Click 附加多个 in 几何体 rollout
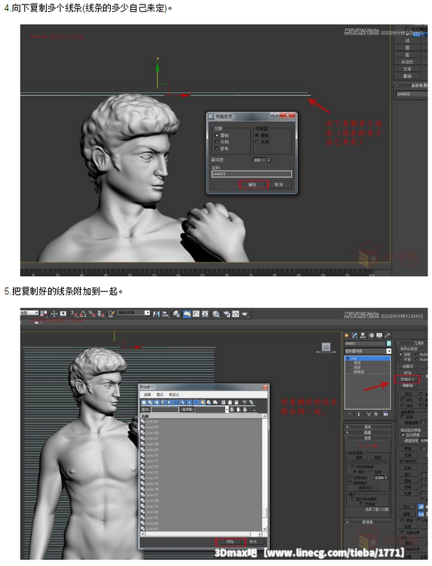432x566 pixels. click(x=407, y=379)
